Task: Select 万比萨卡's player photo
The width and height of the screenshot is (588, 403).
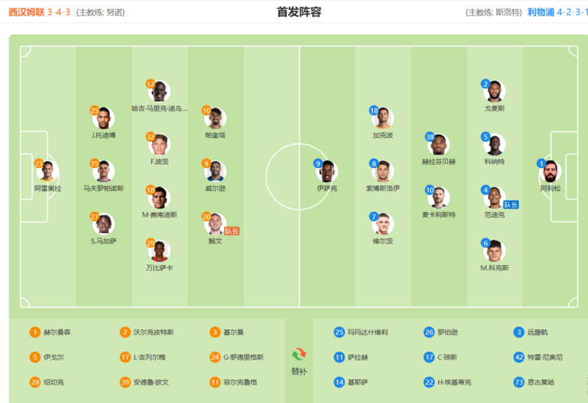Action: [160, 251]
